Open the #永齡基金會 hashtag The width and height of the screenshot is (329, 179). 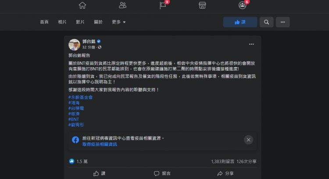[80, 97]
